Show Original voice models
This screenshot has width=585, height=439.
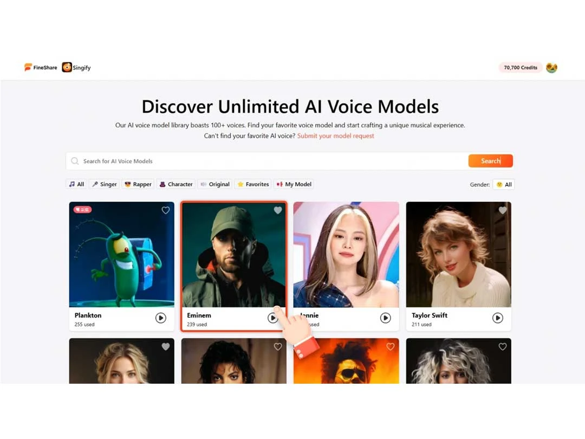[215, 184]
